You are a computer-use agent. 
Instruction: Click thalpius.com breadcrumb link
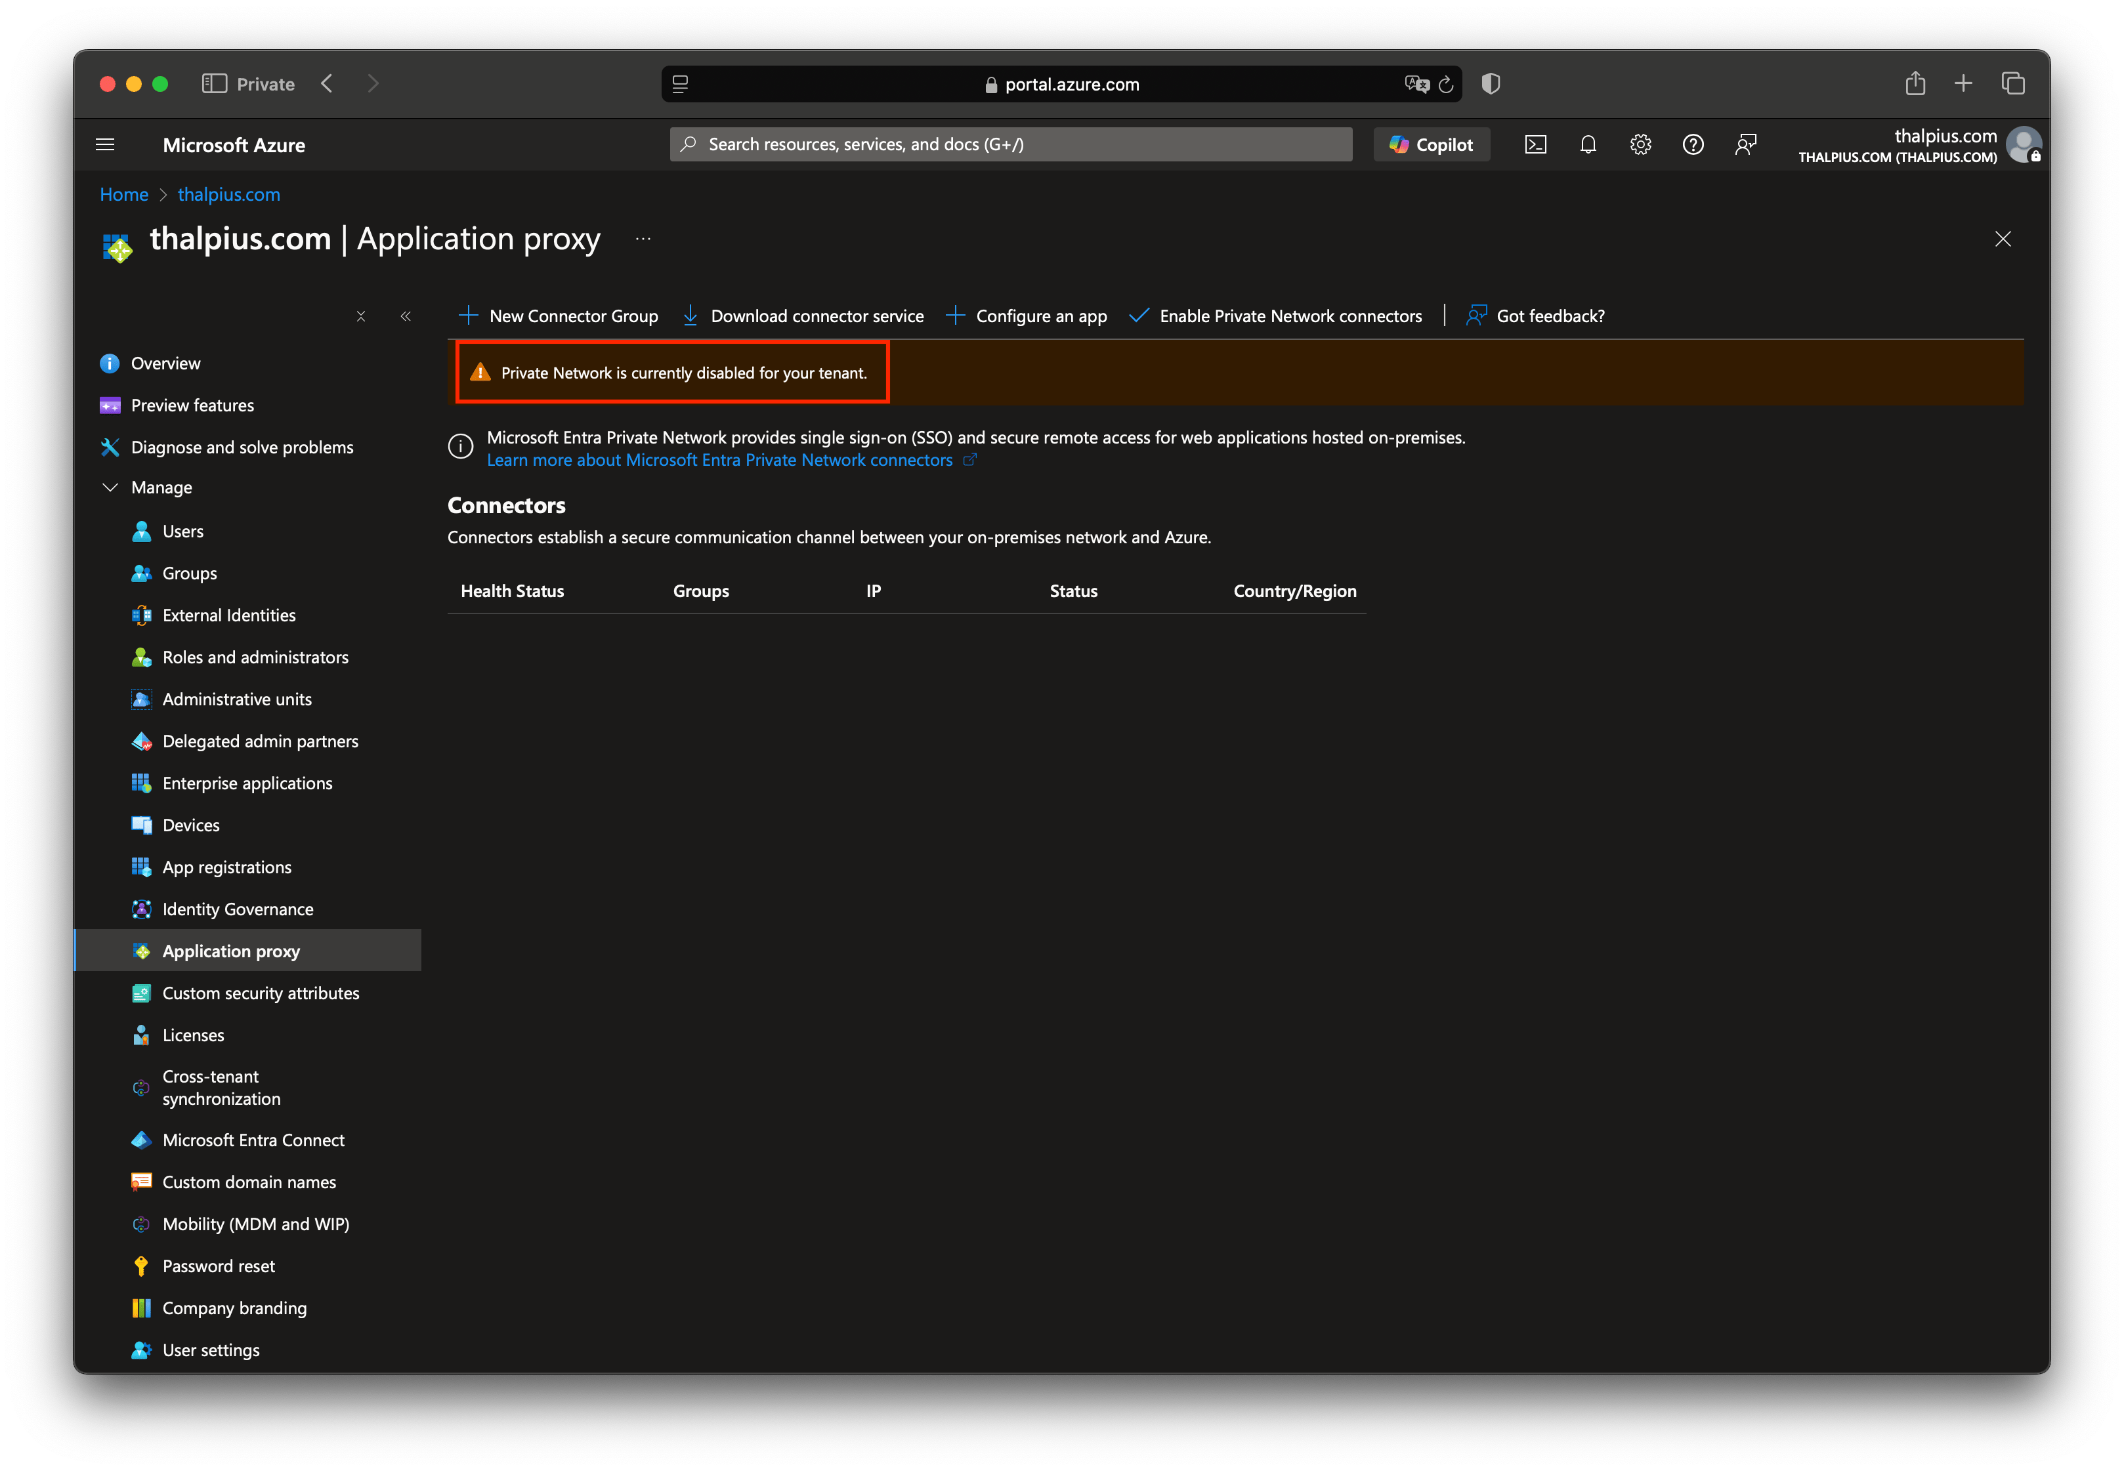pyautogui.click(x=228, y=194)
